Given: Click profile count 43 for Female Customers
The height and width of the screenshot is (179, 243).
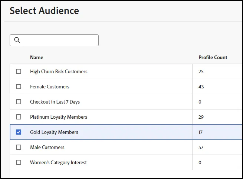Looking at the screenshot, I should click(201, 87).
